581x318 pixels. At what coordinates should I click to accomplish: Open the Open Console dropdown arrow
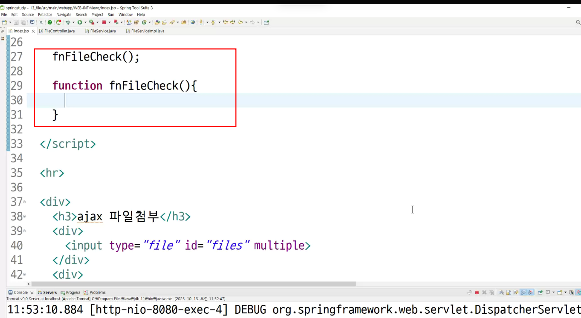pos(565,292)
